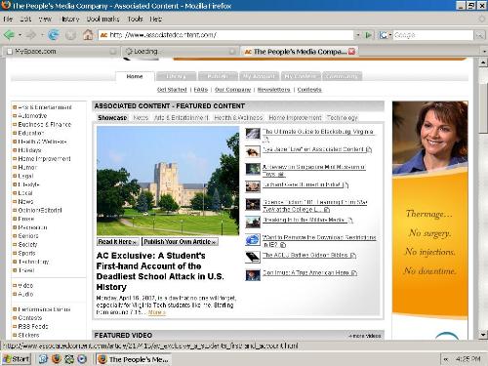
Task: Open the Humor category link
Action: click(27, 167)
